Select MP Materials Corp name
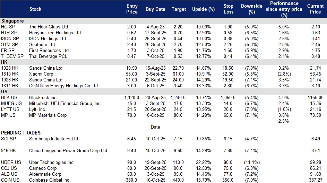Screen dimensions: 327x183 tap(48, 115)
